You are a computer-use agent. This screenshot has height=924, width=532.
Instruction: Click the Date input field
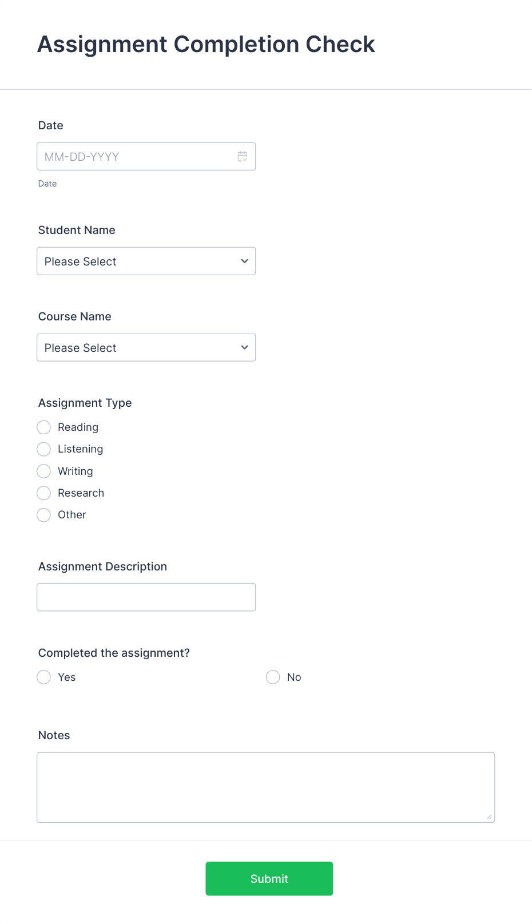click(146, 156)
